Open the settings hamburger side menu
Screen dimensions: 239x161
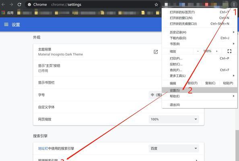[x=6, y=25]
